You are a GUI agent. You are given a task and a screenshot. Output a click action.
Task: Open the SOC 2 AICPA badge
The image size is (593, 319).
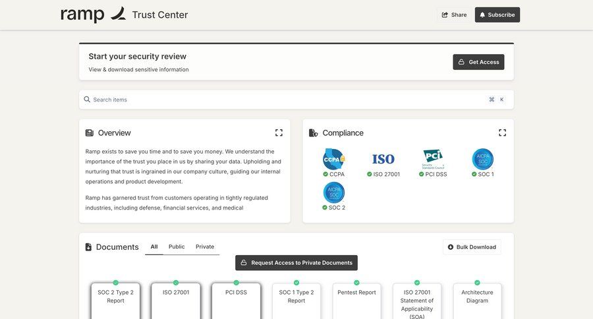pyautogui.click(x=334, y=192)
